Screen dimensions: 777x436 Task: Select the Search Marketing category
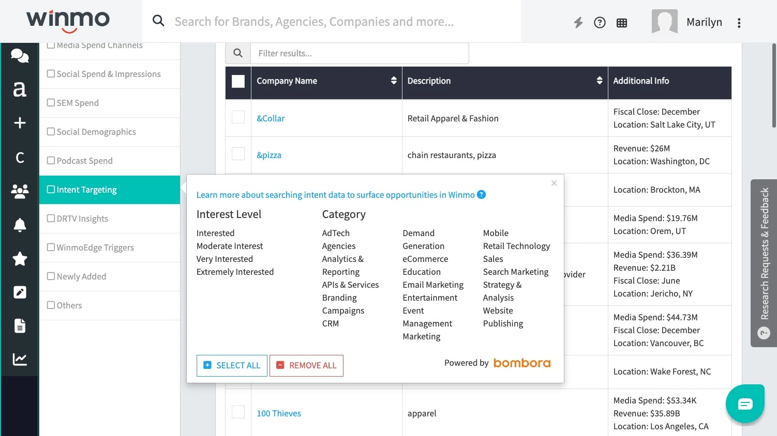[516, 272]
